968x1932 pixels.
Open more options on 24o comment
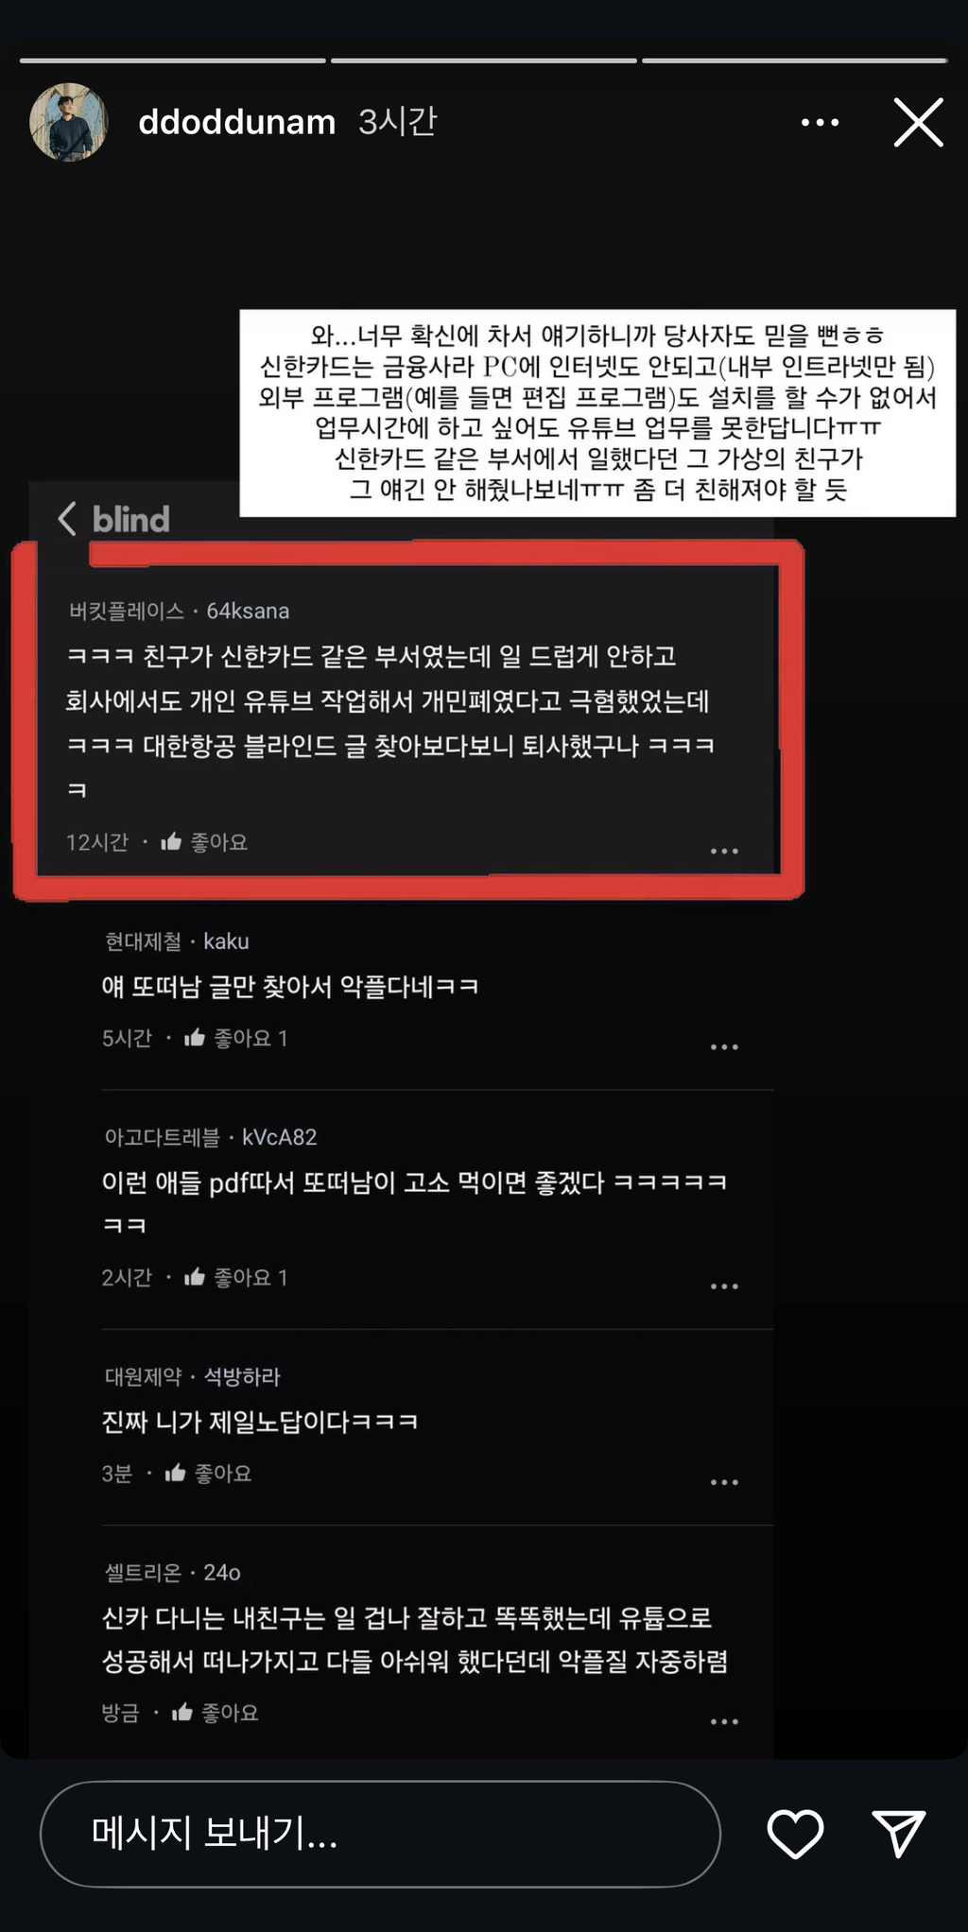click(x=724, y=1721)
